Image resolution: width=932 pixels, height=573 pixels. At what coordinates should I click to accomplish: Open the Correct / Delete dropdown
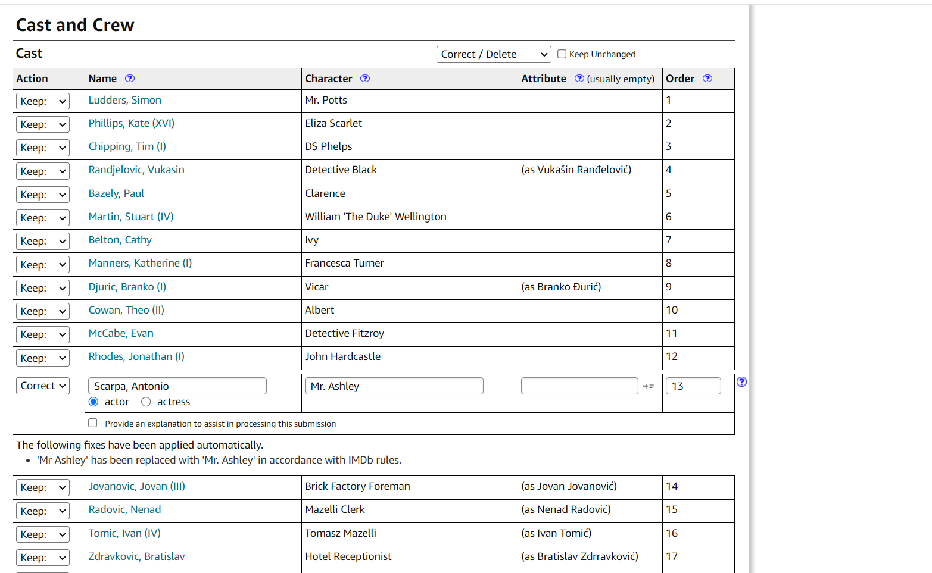pos(493,54)
